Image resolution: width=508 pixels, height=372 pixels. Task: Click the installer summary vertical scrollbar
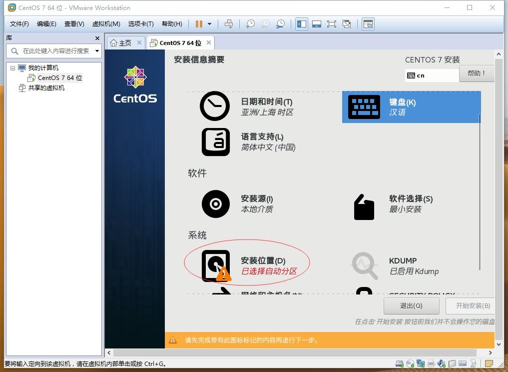(x=480, y=192)
